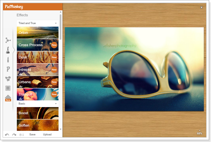This screenshot has height=142, width=211.
Task: Apply the Soften effect
Action: point(38,125)
